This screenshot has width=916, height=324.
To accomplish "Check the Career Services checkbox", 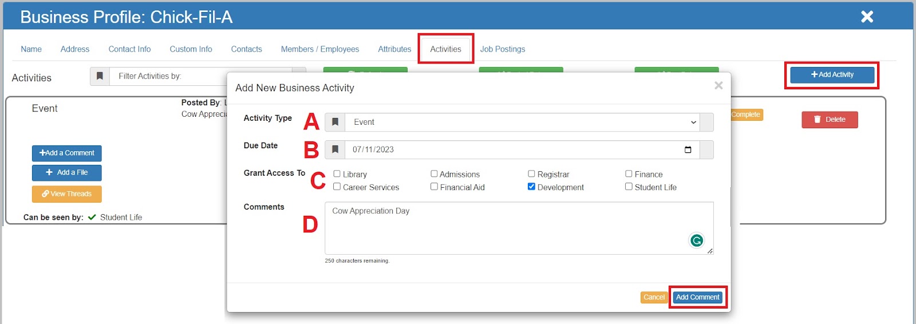I will point(337,187).
